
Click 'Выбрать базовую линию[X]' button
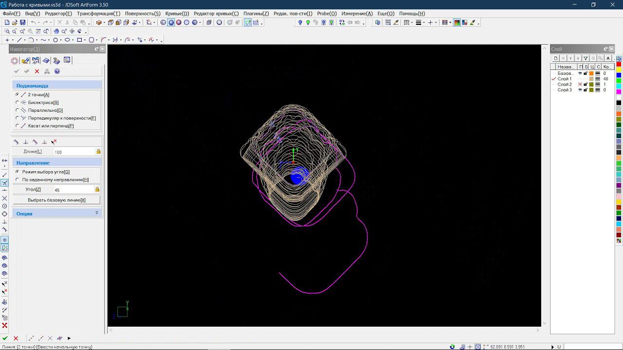point(56,200)
